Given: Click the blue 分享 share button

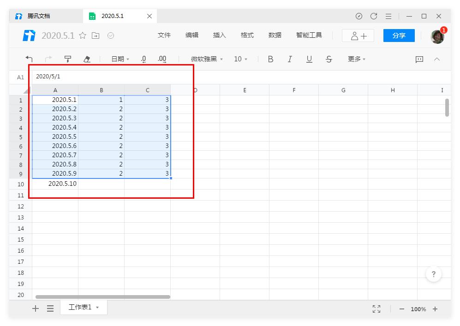Looking at the screenshot, I should click(x=399, y=35).
